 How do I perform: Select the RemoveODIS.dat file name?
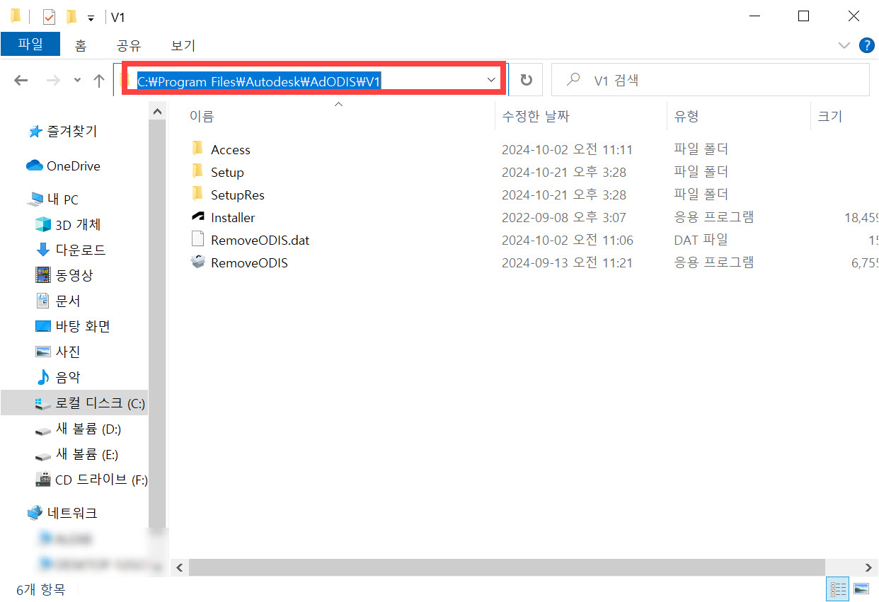click(x=260, y=240)
